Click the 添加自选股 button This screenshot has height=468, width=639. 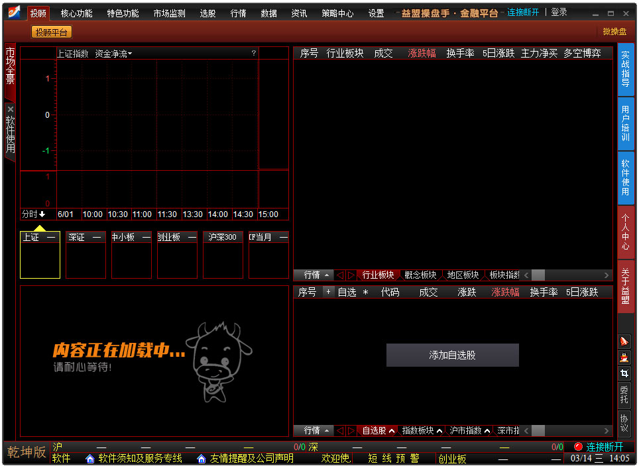[x=452, y=355]
